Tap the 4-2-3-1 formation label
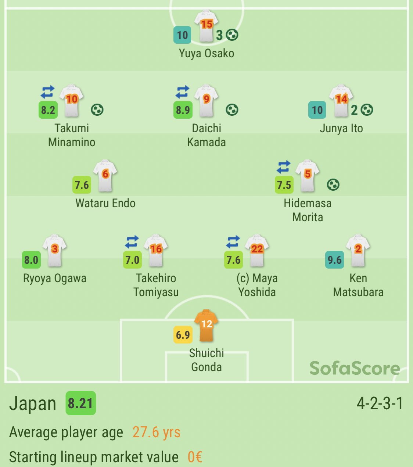Viewport: 413px width, 467px height. (380, 403)
